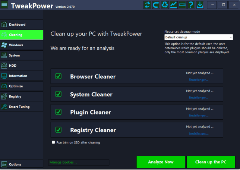Open the cleanup mode dropdown
Image resolution: width=240 pixels, height=170 pixels.
tap(199, 37)
